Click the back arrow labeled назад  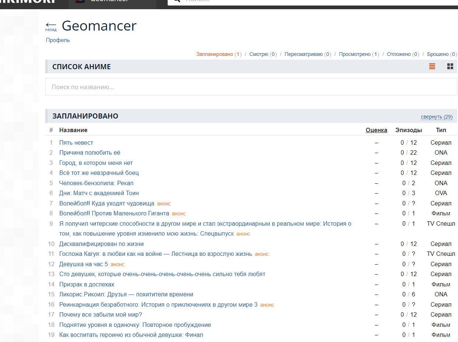coord(51,26)
